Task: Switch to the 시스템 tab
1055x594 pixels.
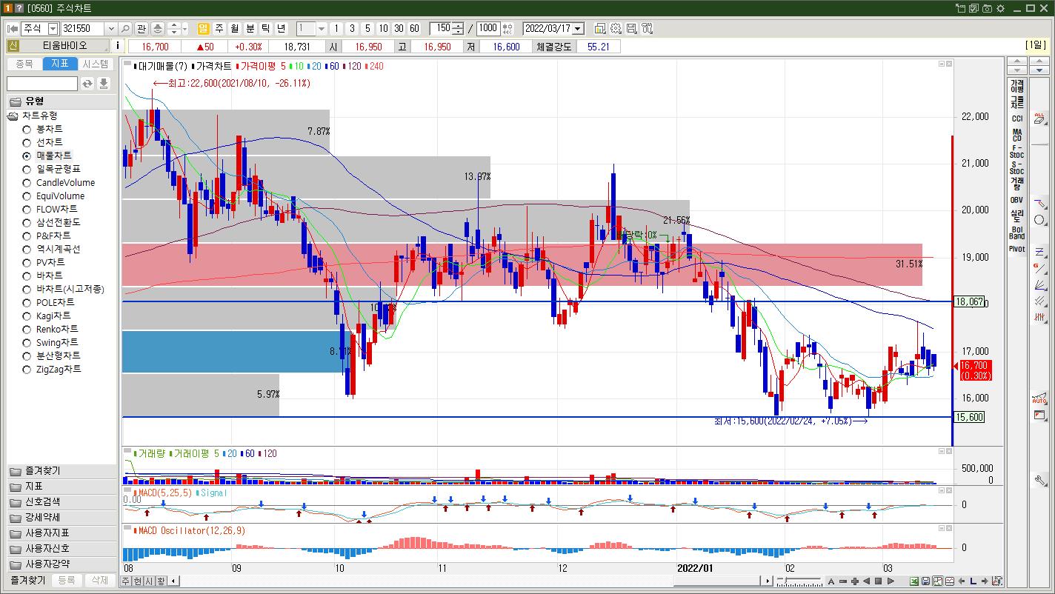Action: click(96, 64)
